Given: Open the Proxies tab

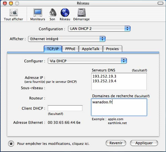Looking at the screenshot, I should tap(112, 49).
